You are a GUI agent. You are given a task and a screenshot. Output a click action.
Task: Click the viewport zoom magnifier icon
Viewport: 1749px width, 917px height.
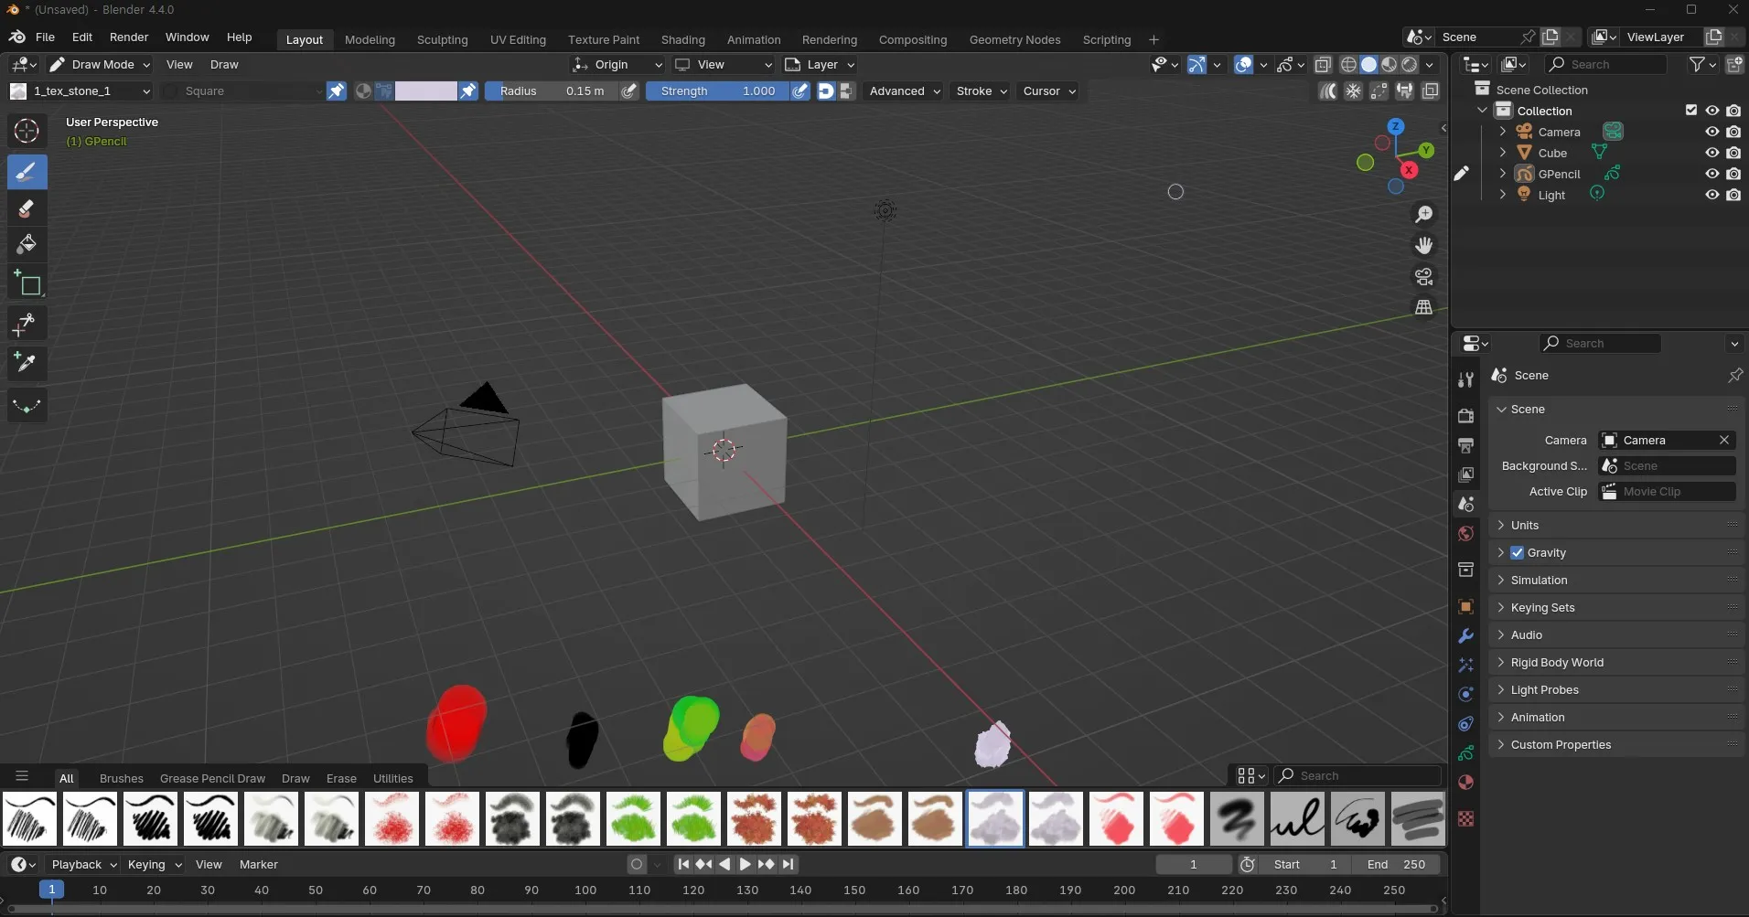tap(1424, 214)
